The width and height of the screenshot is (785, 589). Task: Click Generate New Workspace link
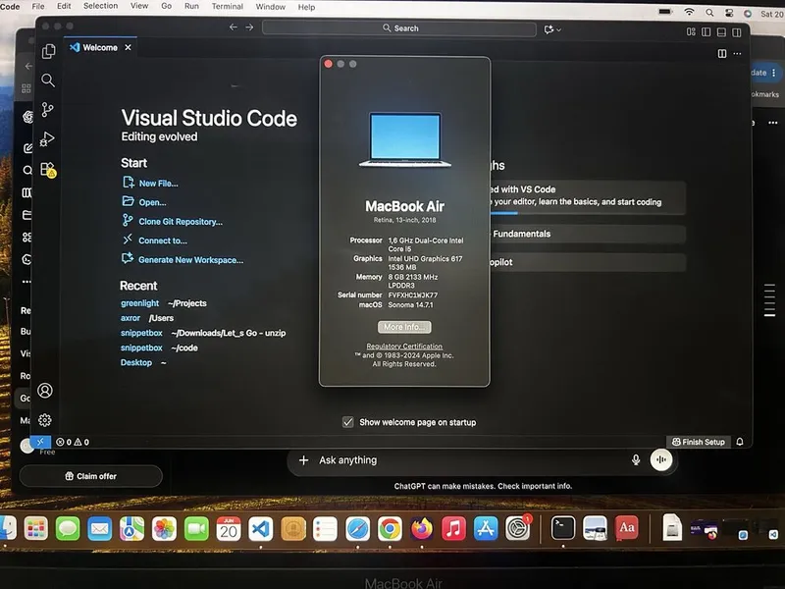[190, 260]
